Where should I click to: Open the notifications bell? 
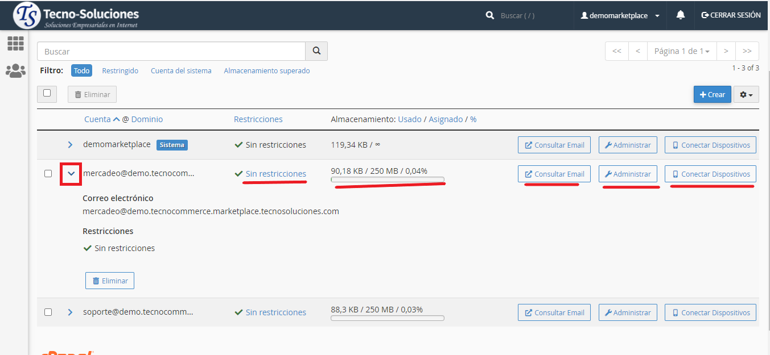click(680, 15)
